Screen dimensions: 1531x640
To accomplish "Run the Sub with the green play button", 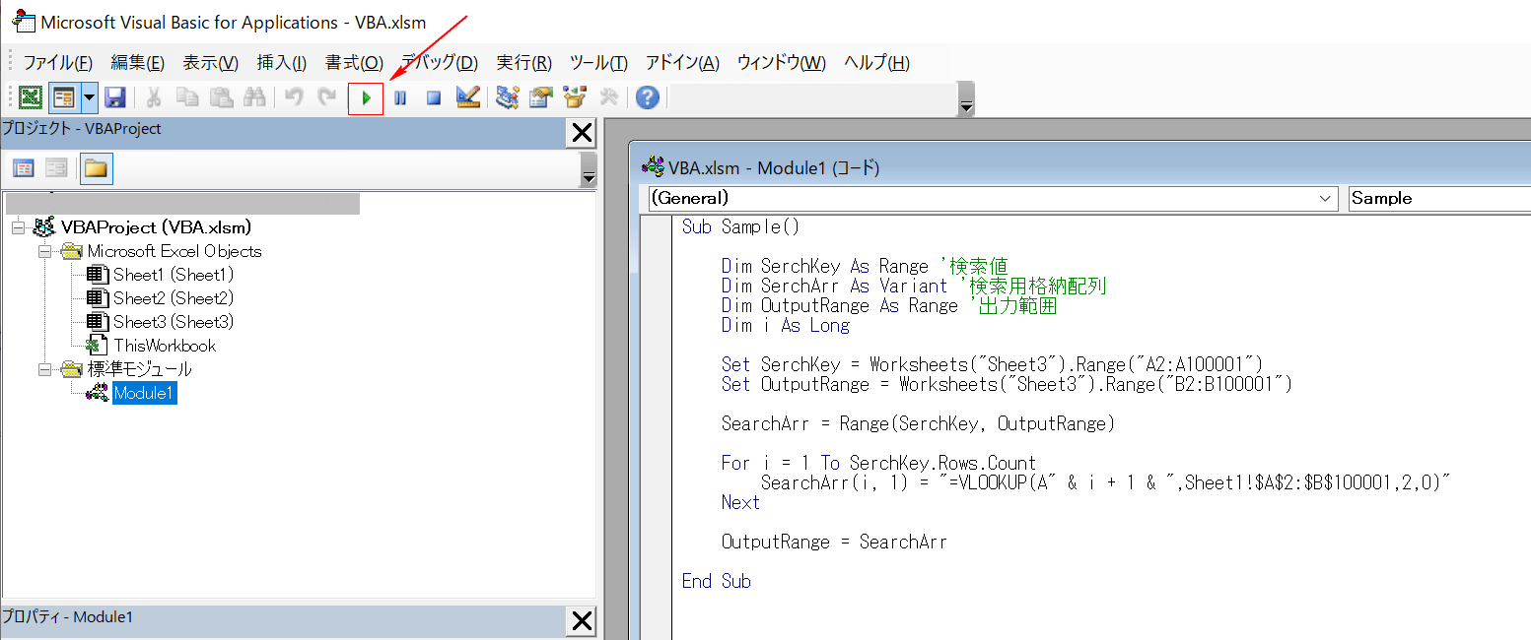I will click(x=366, y=98).
